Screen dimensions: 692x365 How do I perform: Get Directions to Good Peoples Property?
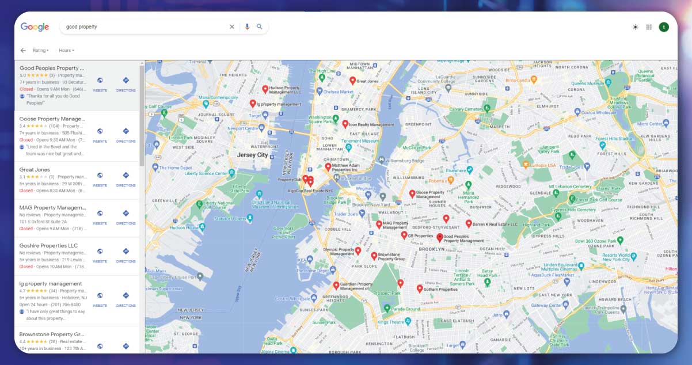coord(126,84)
